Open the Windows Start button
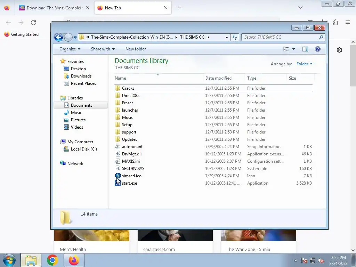356x267 pixels. pos(9,260)
